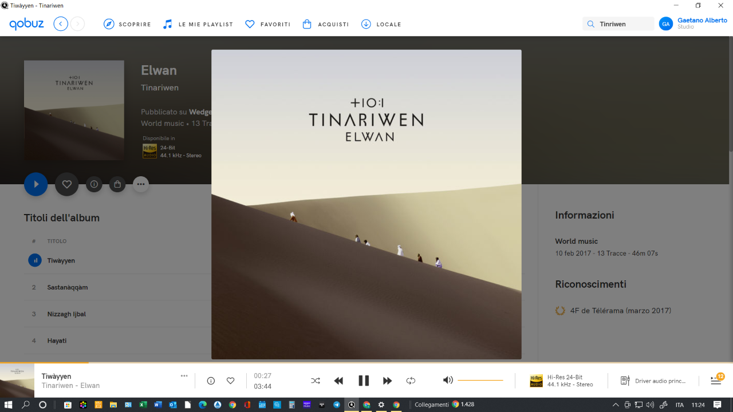Screen dimensions: 733x412
Task: Click ITA language indicator
Action: coord(680,405)
